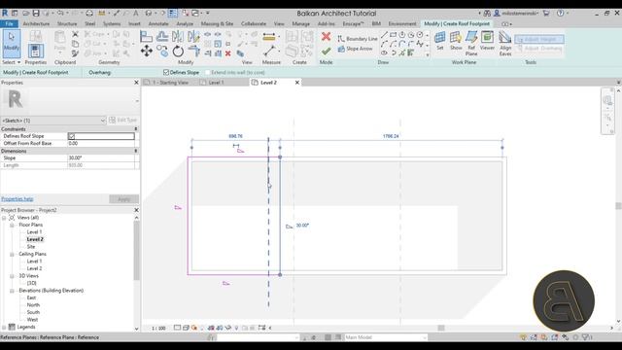This screenshot has height=350, width=622.
Task: Open the Massing & Site ribbon tab
Action: click(x=217, y=23)
